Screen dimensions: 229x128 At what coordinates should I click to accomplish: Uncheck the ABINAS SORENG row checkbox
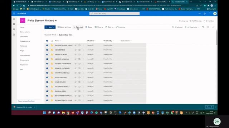pos(47,54)
